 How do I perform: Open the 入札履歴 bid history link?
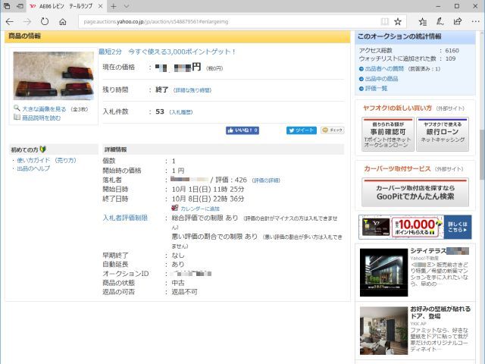180,112
